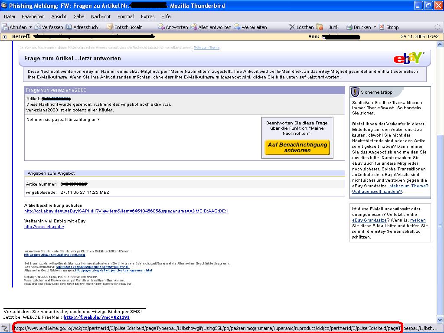Open the Datei menu
This screenshot has height=333, width=444.
[x=10, y=16]
